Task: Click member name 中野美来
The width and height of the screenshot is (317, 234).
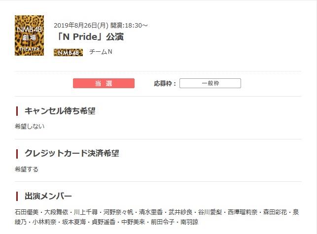Action: pyautogui.click(x=133, y=222)
